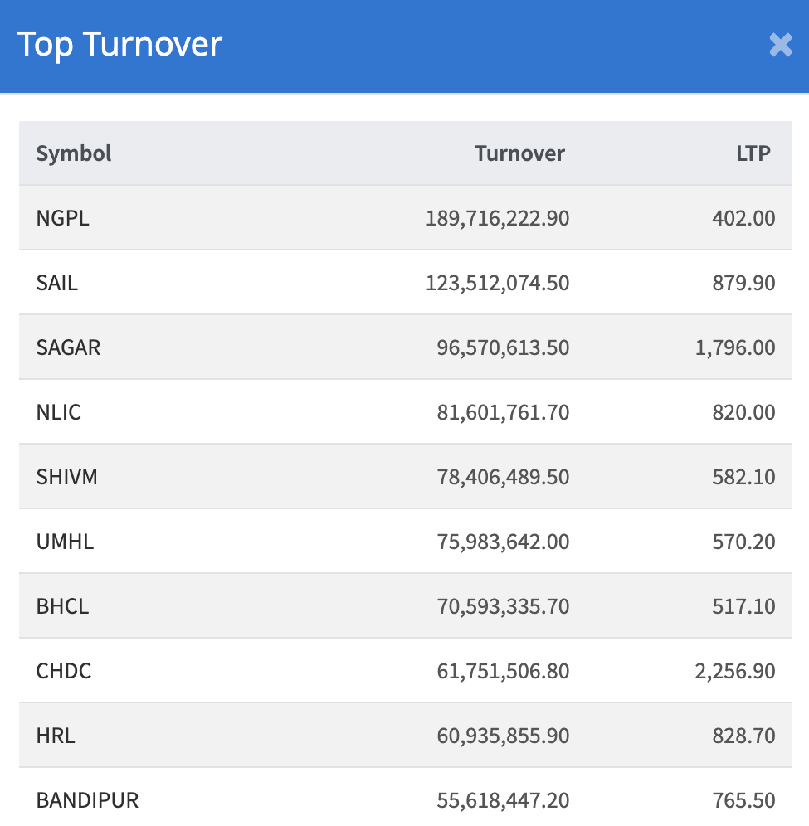
Task: Open the BANDIPUR symbol row
Action: point(87,800)
